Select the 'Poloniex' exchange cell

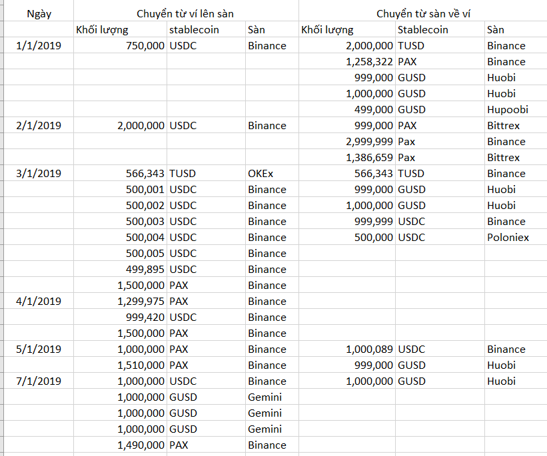(x=508, y=238)
